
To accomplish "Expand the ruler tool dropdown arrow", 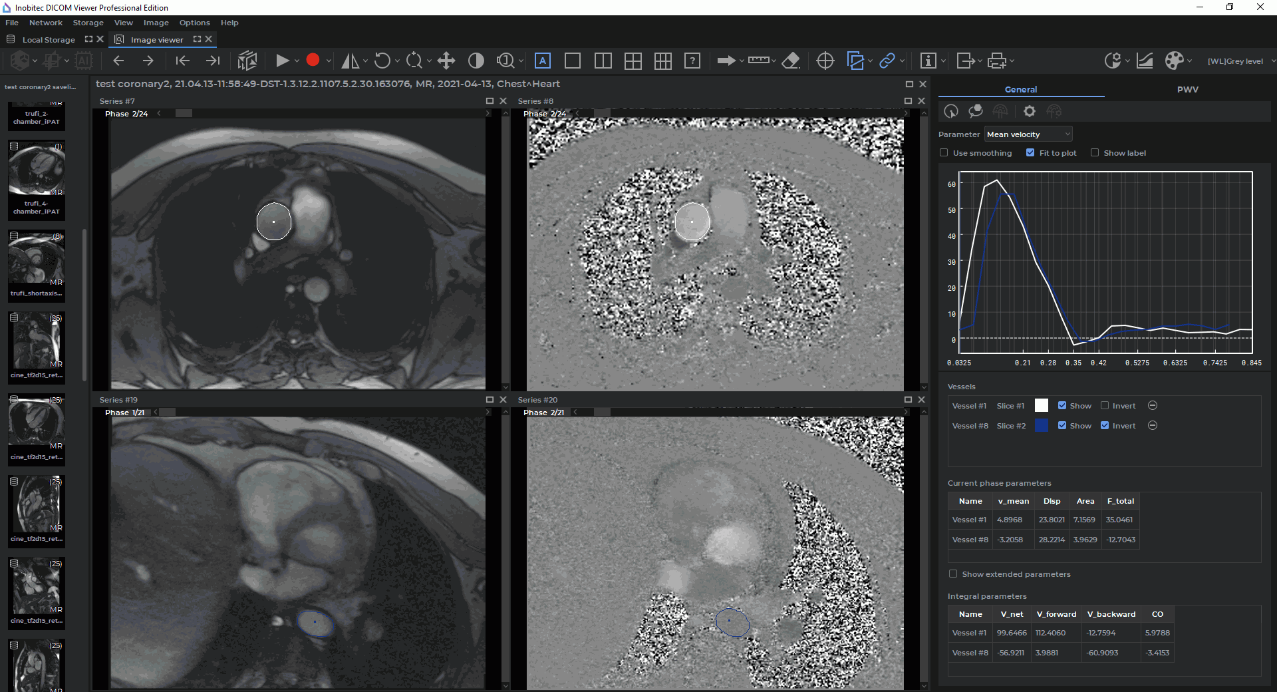I will coord(774,61).
